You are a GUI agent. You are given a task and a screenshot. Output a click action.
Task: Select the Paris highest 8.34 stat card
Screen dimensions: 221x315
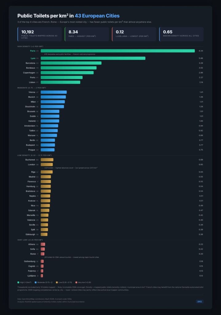pyautogui.click(x=87, y=34)
